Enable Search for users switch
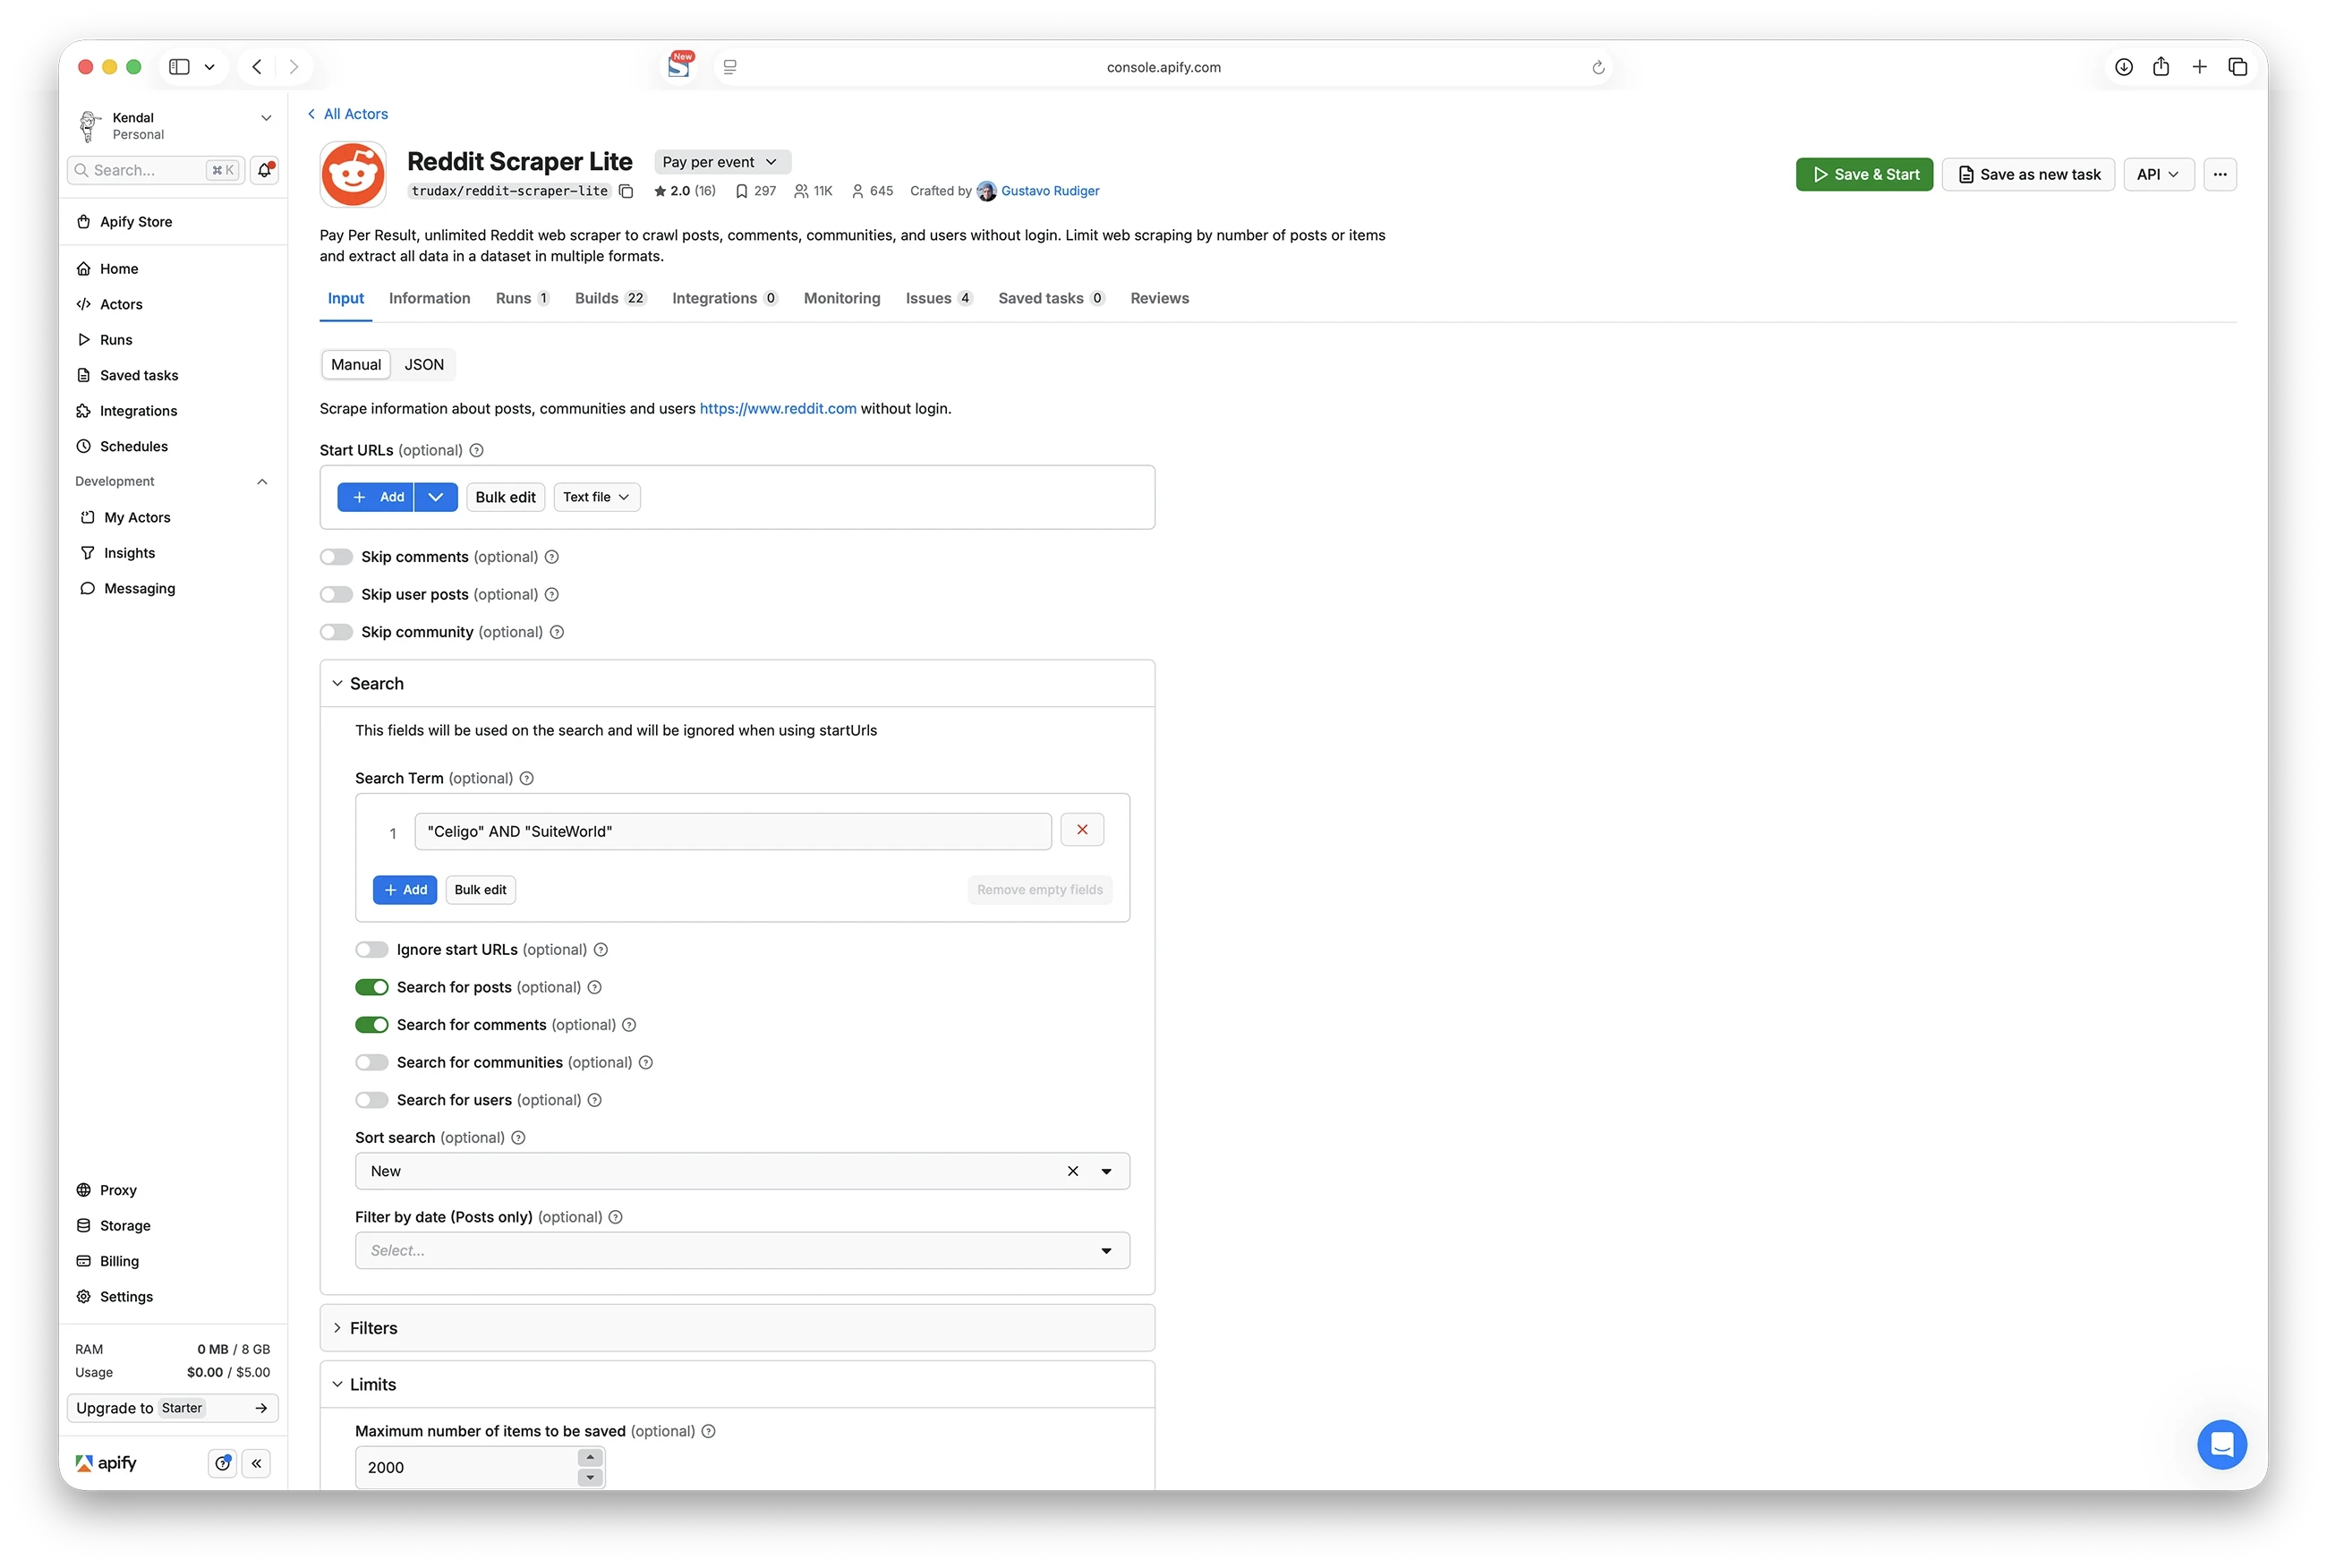This screenshot has height=1568, width=2327. 372,1100
